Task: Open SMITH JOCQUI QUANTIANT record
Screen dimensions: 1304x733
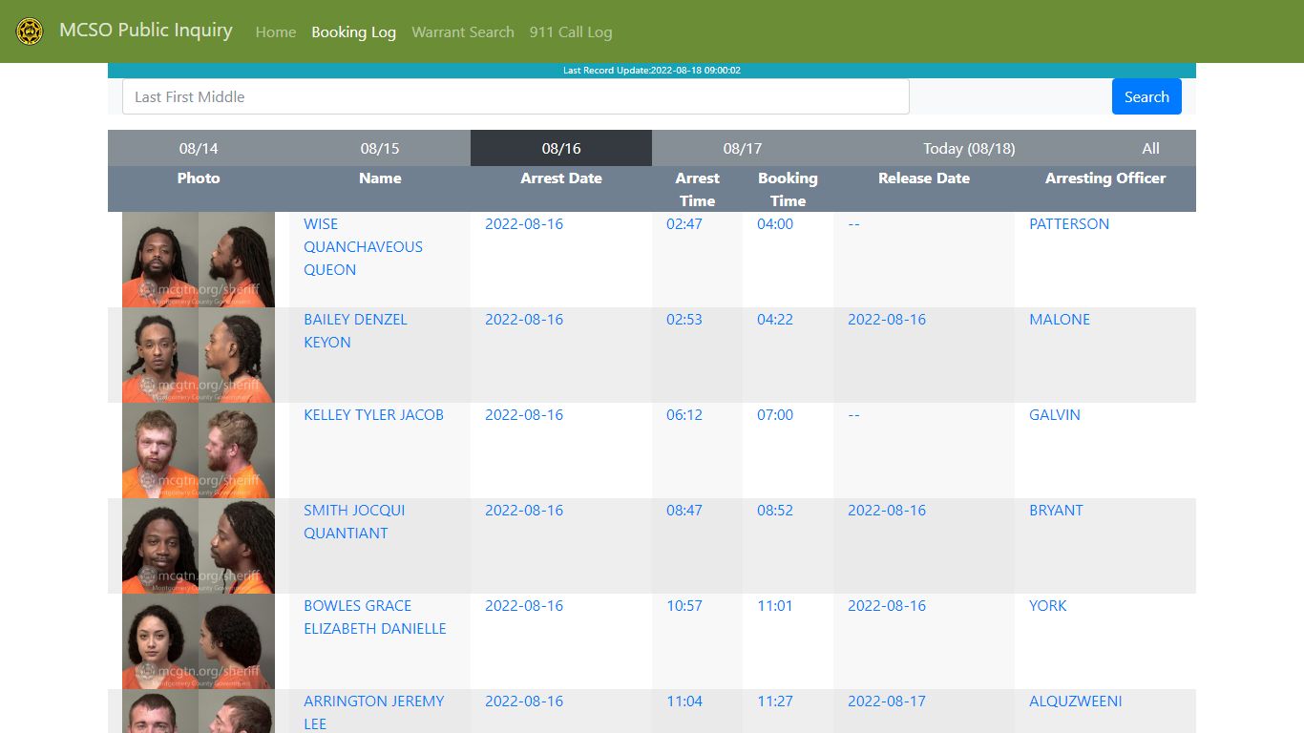Action: (354, 521)
